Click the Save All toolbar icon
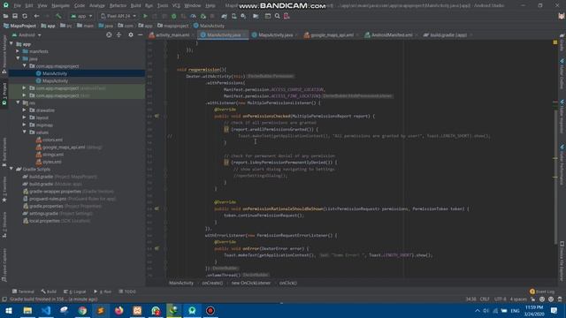This screenshot has height=318, width=566. click(15, 16)
